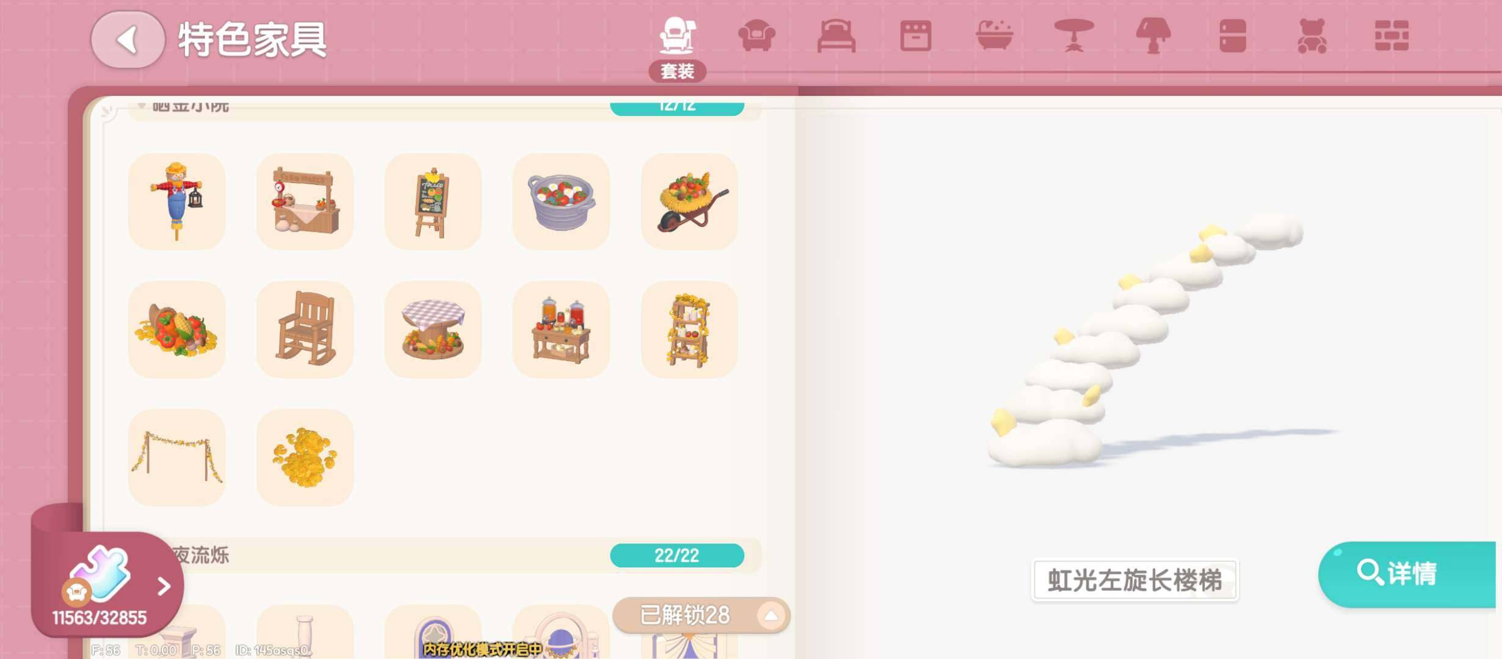The height and width of the screenshot is (659, 1502).
Task: Select the wooden rocking chair item
Action: 305,329
